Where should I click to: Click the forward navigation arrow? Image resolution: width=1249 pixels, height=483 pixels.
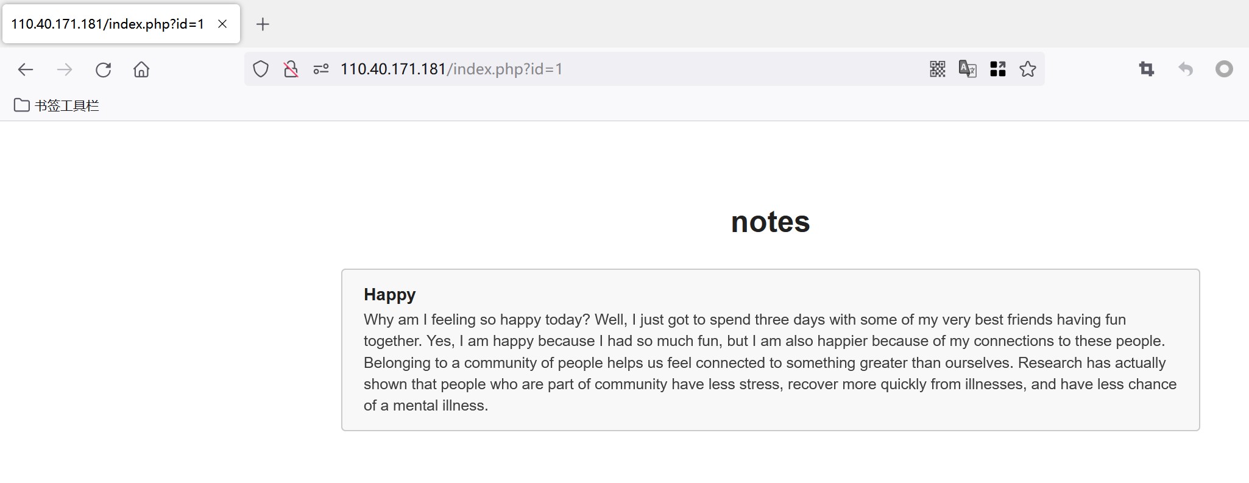point(64,69)
